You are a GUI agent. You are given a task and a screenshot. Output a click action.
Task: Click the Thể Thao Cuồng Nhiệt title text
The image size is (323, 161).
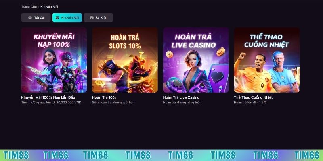[253, 97]
